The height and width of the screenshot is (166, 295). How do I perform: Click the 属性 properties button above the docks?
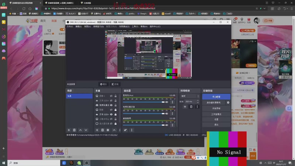[103, 84]
